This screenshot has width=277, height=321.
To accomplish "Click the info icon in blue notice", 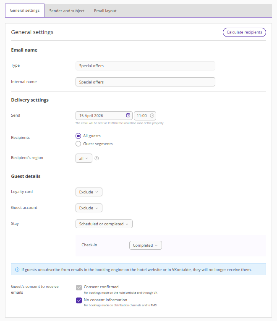I will click(x=17, y=269).
